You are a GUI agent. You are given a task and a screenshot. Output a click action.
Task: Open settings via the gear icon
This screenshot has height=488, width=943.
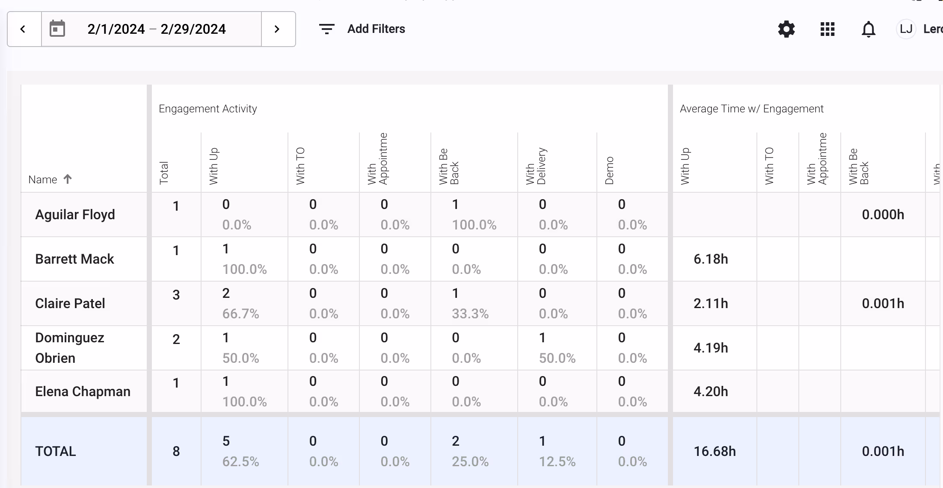pyautogui.click(x=786, y=29)
